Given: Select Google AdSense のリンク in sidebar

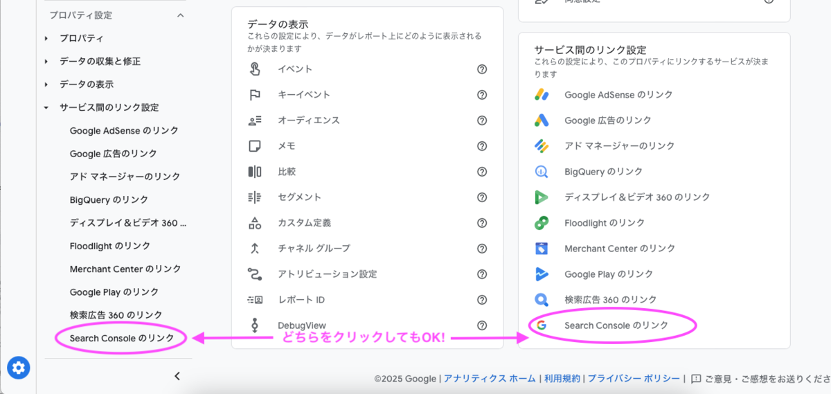Looking at the screenshot, I should [x=124, y=130].
